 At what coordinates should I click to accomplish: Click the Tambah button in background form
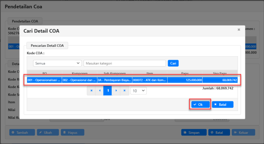(x=22, y=132)
